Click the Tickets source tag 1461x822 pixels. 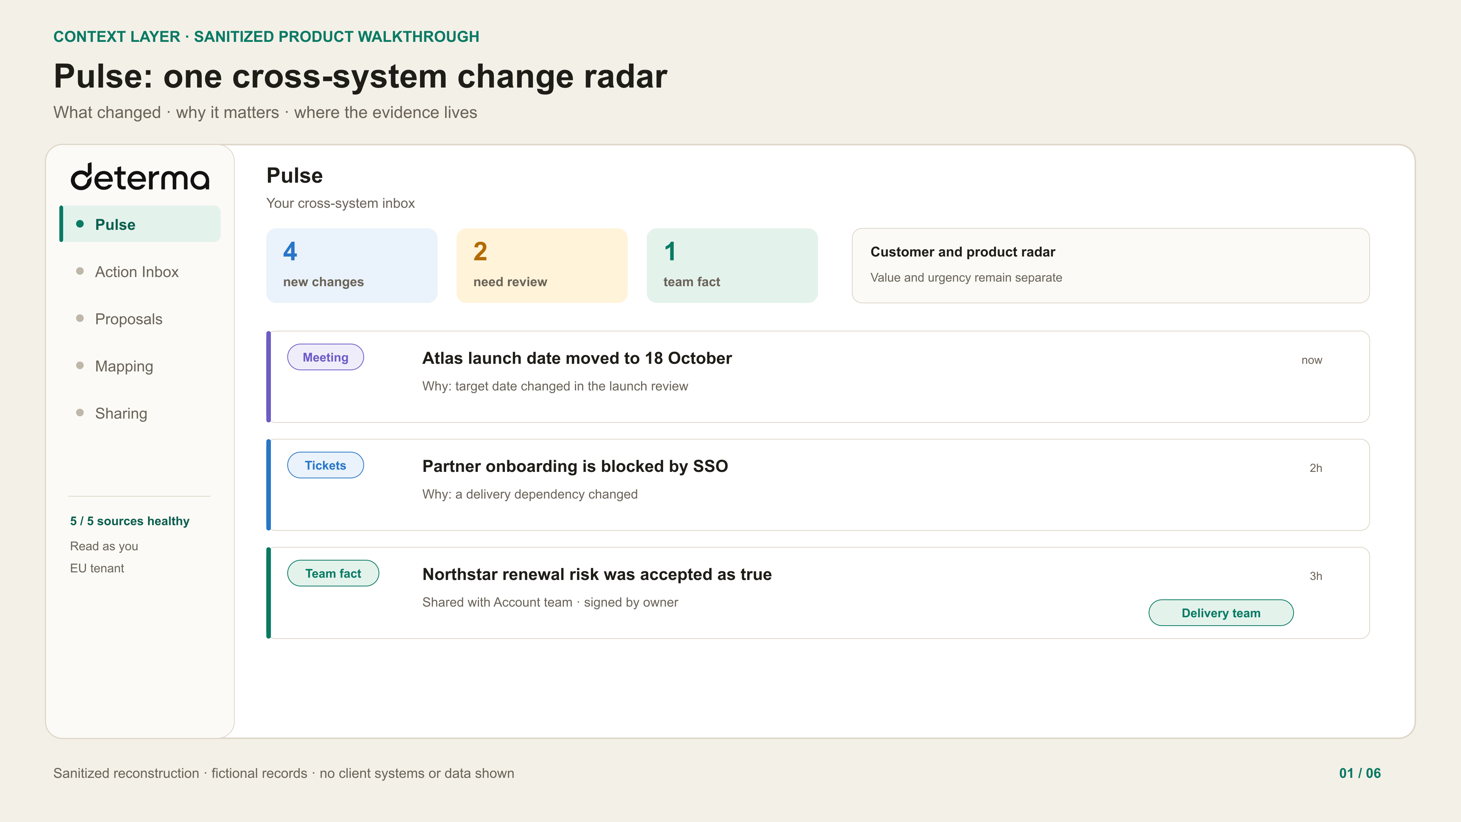coord(326,465)
